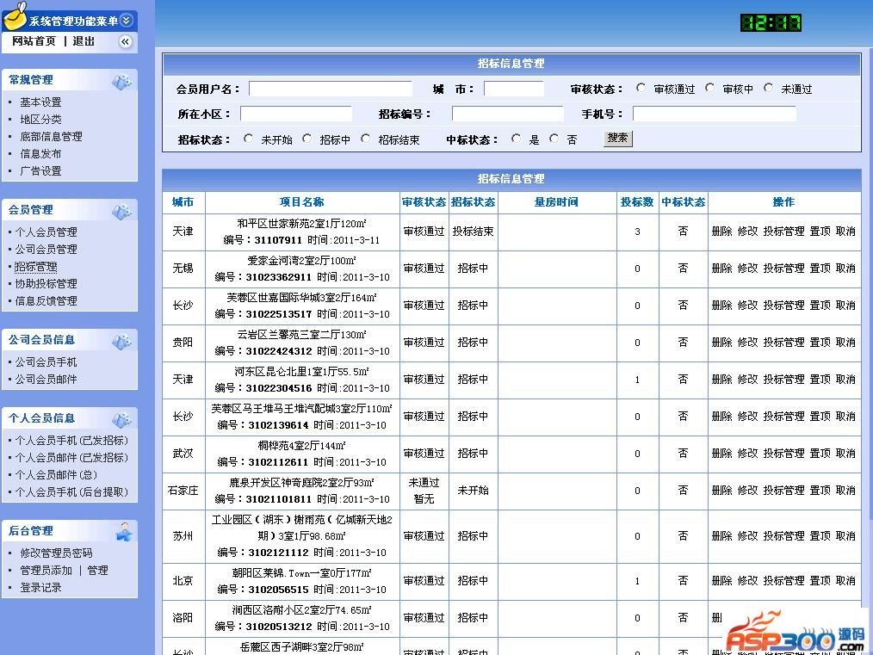Image resolution: width=873 pixels, height=655 pixels.
Task: Expand the 系统管理功能菜单 double-chevron
Action: [x=127, y=20]
